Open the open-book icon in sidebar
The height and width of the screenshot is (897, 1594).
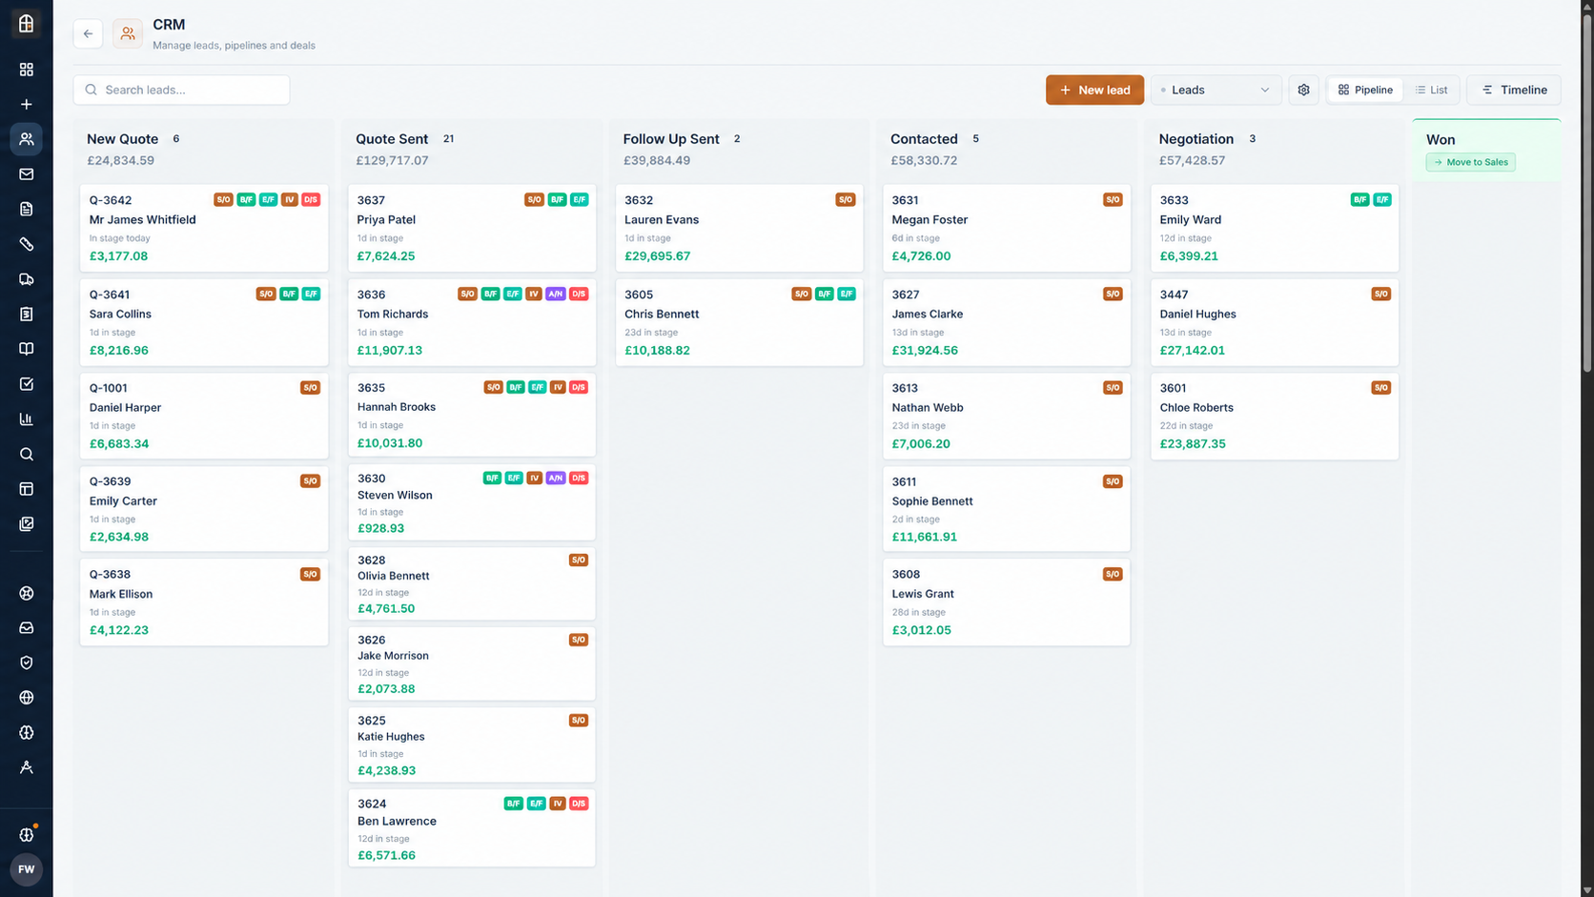tap(27, 349)
